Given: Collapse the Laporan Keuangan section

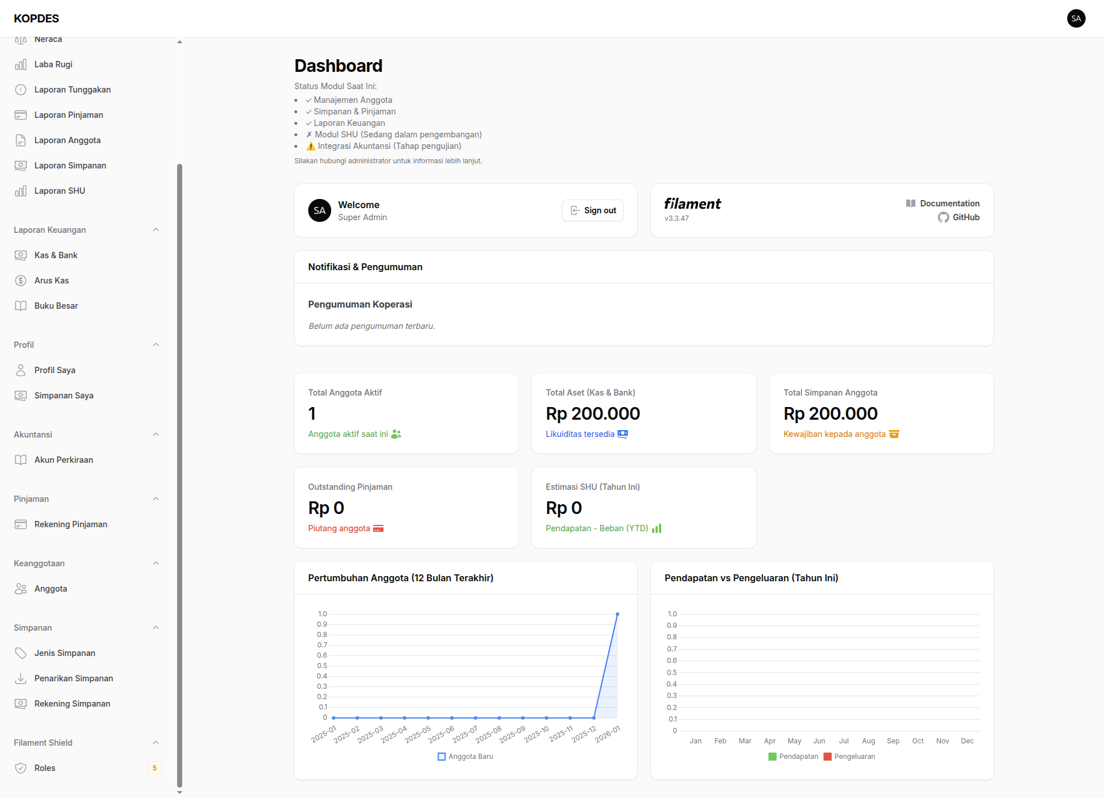Looking at the screenshot, I should [156, 229].
